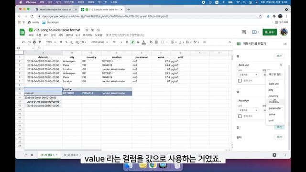Click the formula bar input
The height and width of the screenshot is (172, 306).
(x=137, y=48)
